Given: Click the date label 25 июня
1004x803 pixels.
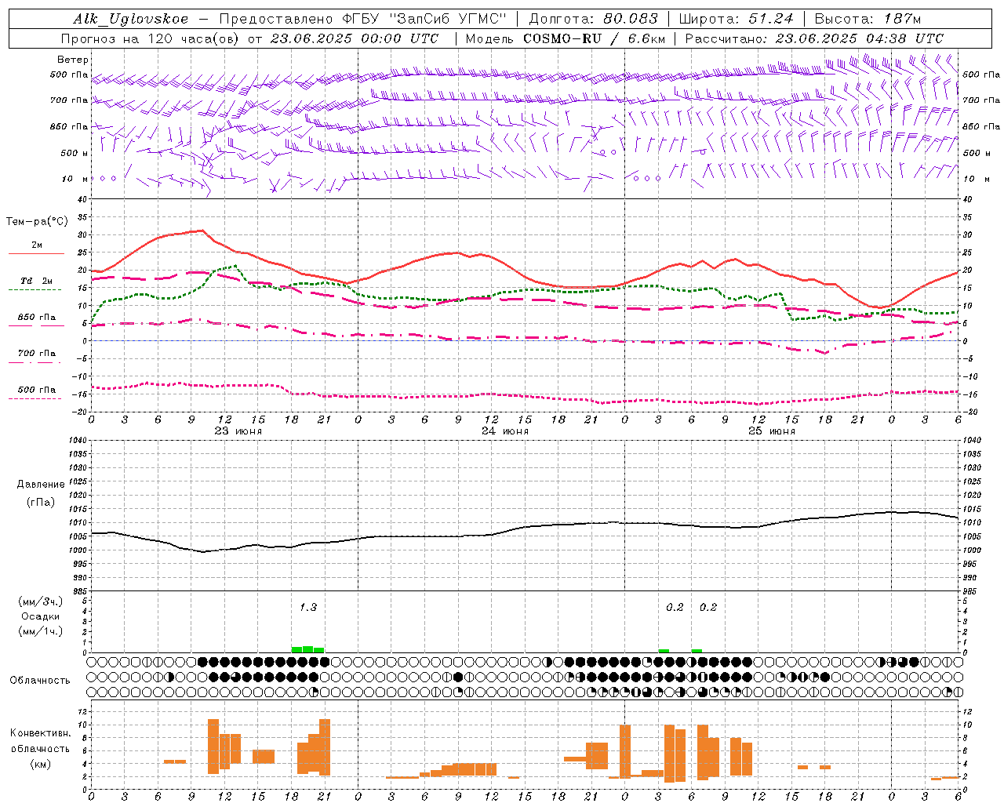Looking at the screenshot, I should coord(772,431).
